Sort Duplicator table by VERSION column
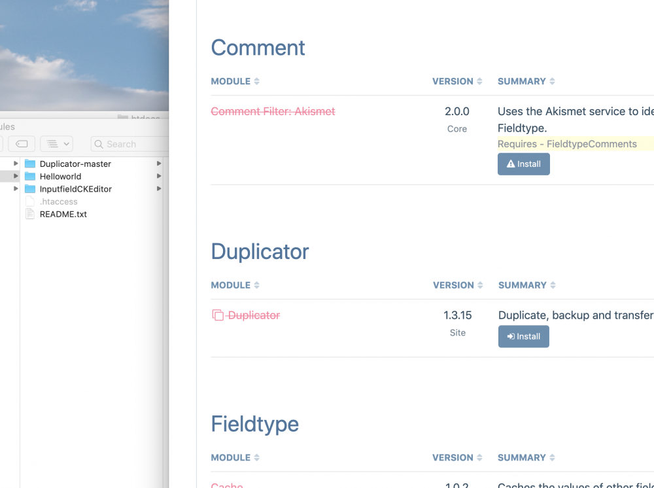 coord(457,285)
